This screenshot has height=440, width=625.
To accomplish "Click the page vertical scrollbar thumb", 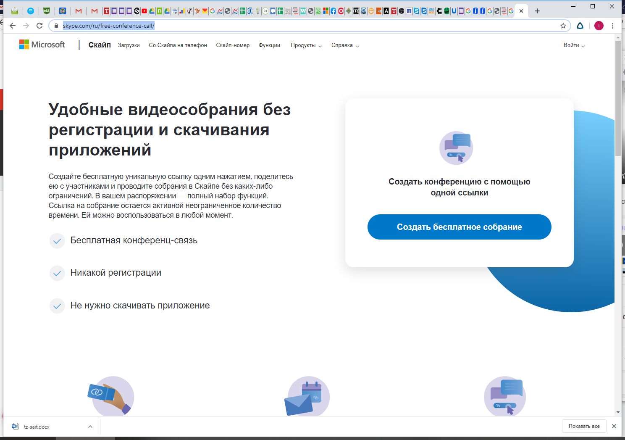I will 618,99.
